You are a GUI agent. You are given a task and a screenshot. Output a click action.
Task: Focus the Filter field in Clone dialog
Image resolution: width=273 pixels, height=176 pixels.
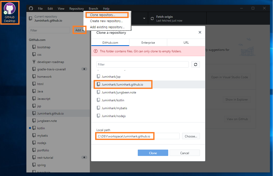[x=143, y=65]
